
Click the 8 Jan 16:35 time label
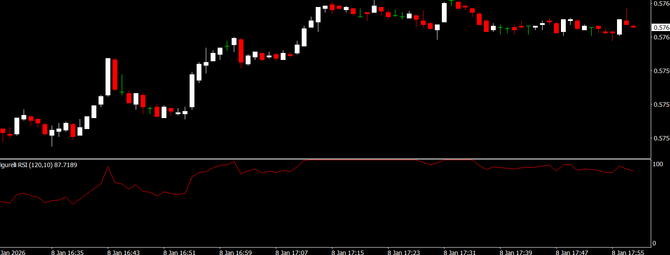coord(67,252)
